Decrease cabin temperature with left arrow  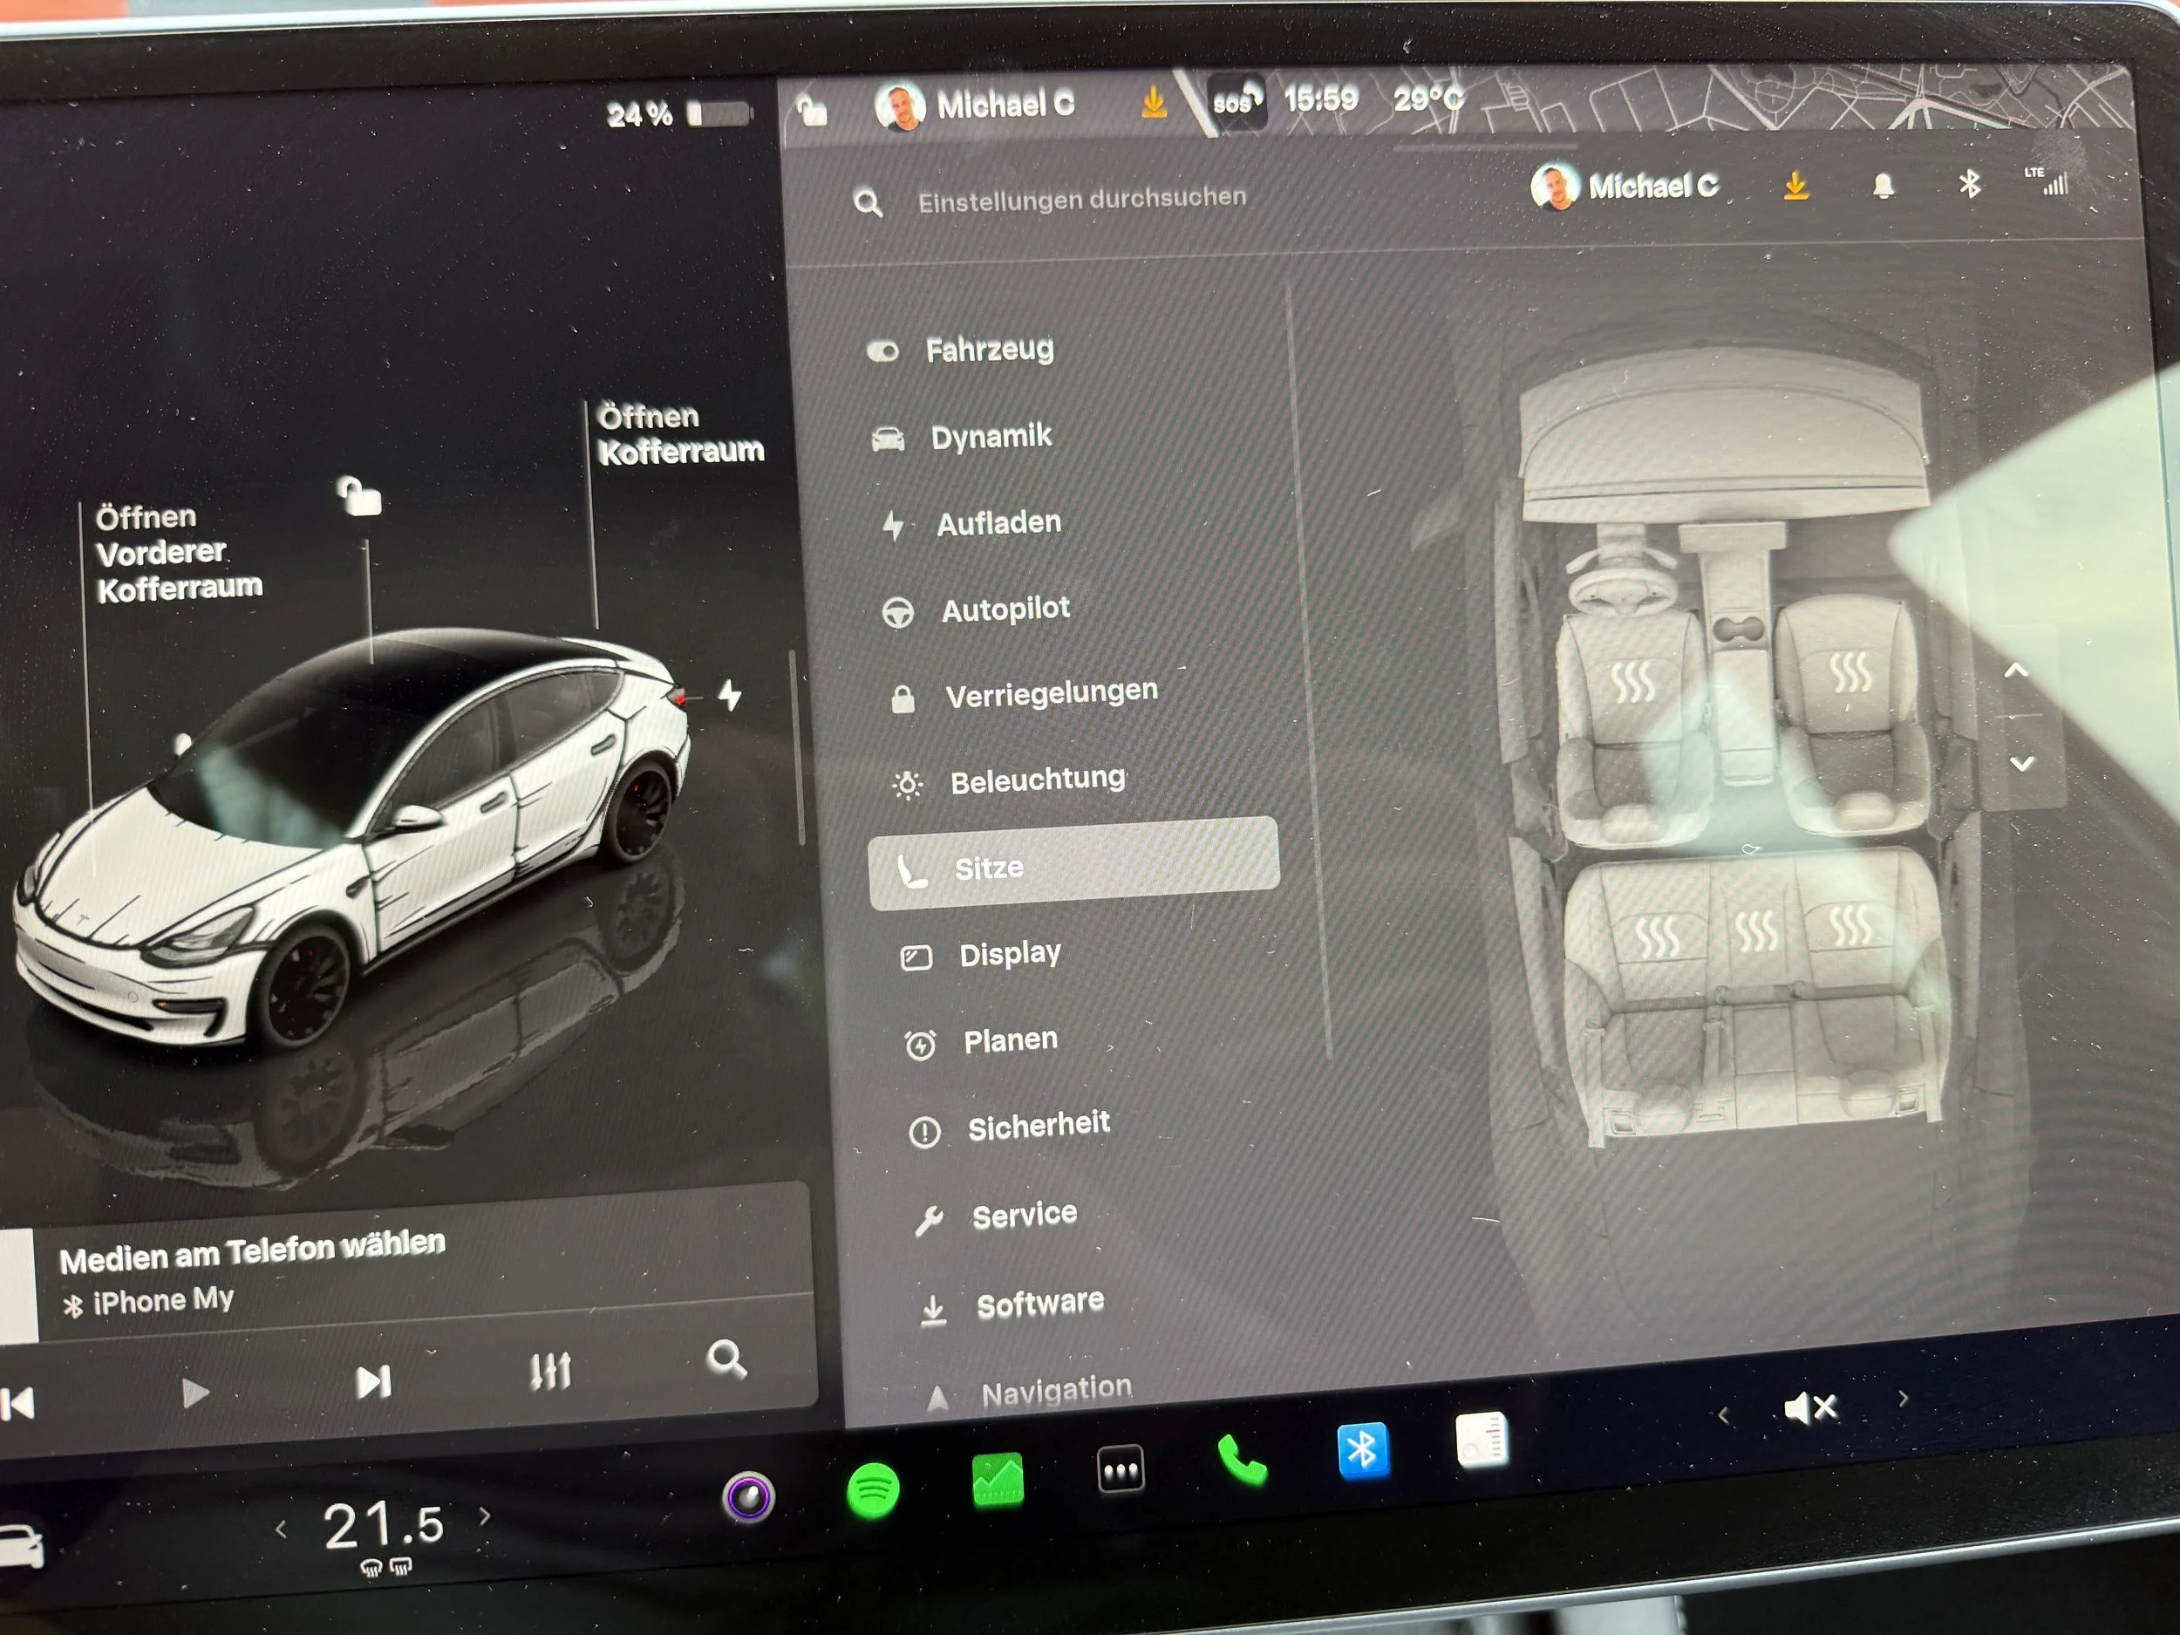(281, 1529)
